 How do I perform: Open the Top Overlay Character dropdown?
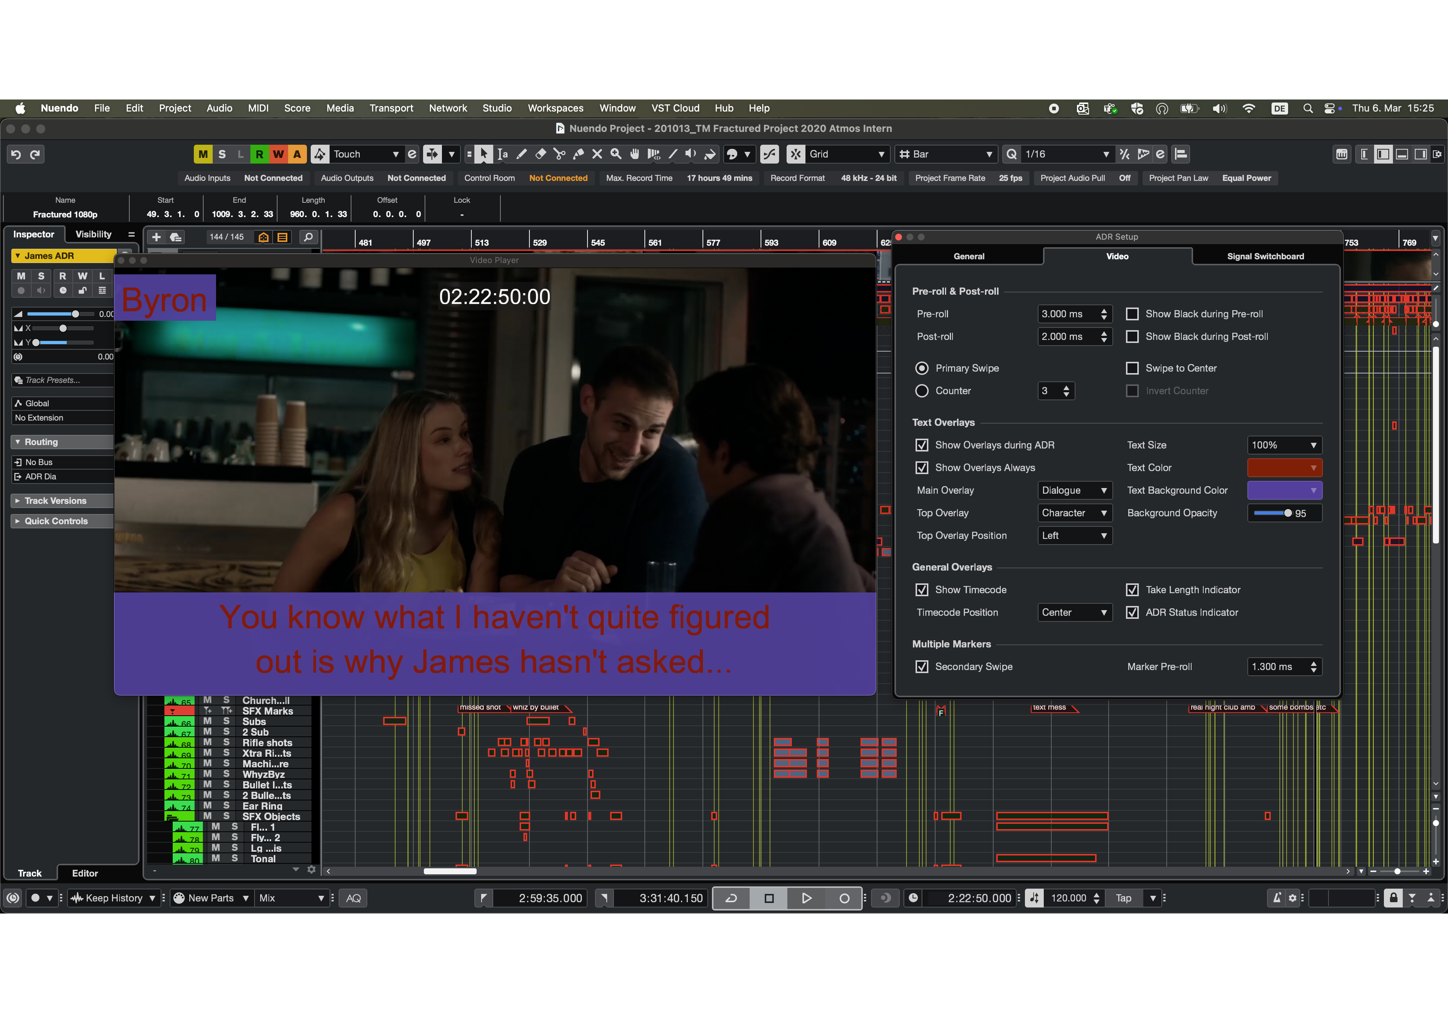pyautogui.click(x=1075, y=513)
